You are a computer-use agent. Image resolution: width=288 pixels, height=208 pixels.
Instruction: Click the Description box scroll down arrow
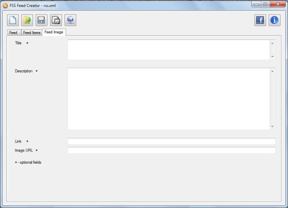(x=273, y=126)
